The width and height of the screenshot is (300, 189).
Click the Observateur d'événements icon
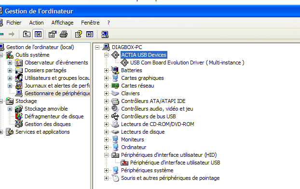[x=19, y=63]
